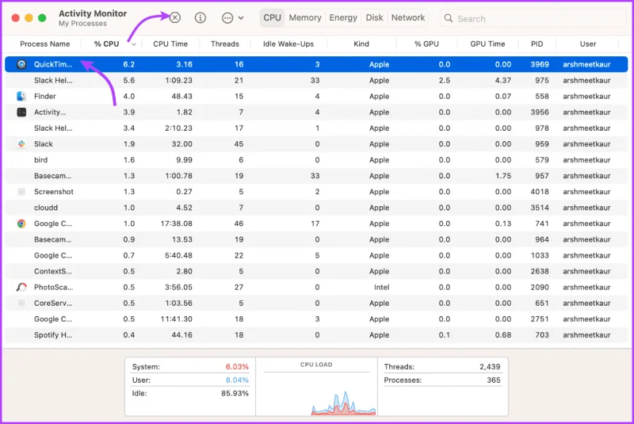Click the PID 4018 cell

tap(540, 192)
